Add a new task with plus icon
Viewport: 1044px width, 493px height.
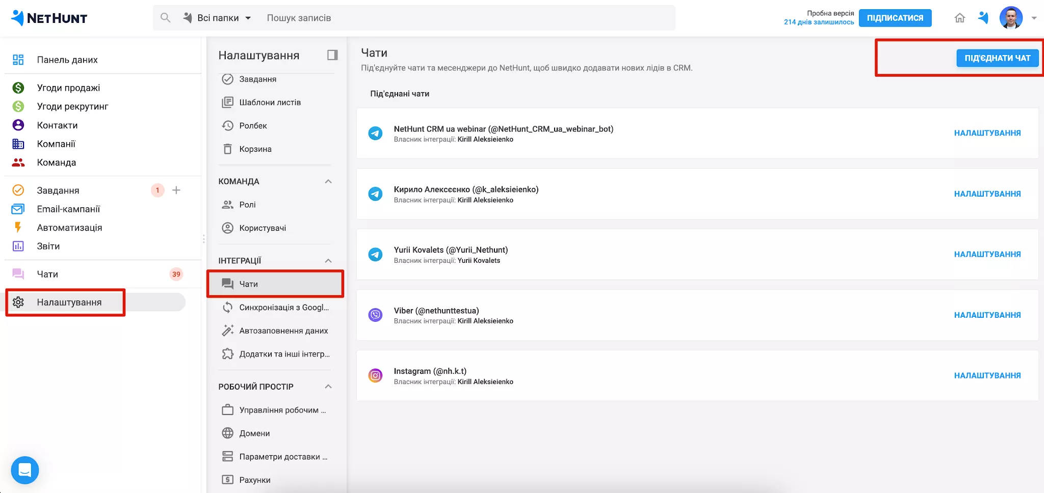point(176,190)
